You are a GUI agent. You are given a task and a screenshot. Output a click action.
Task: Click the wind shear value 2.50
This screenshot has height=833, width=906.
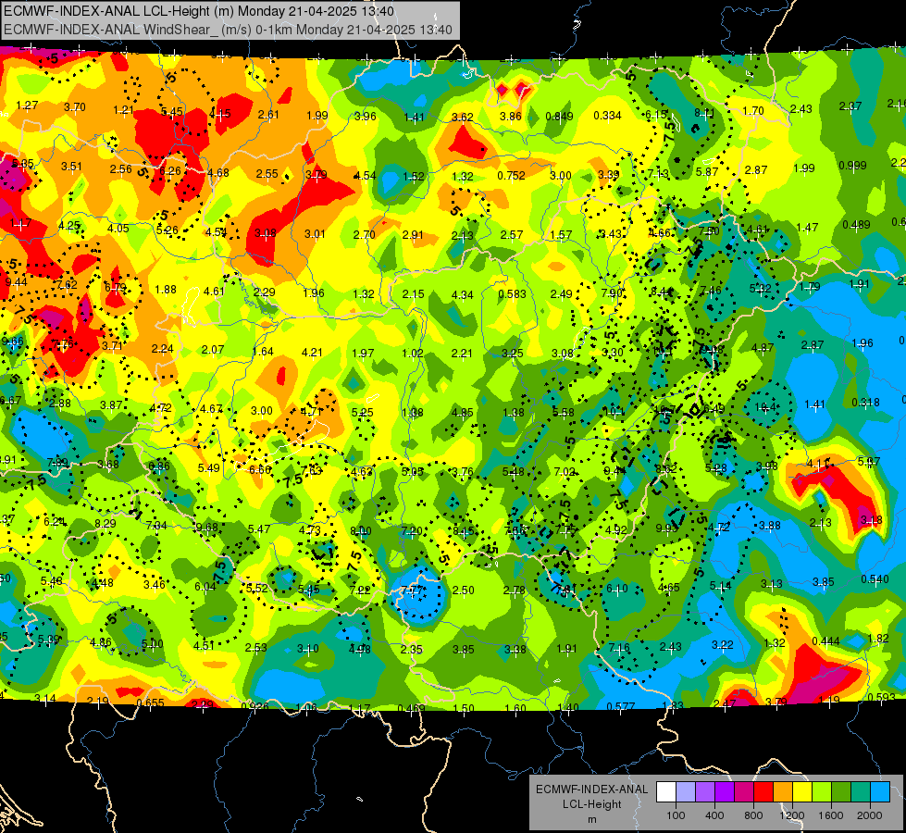(x=463, y=591)
